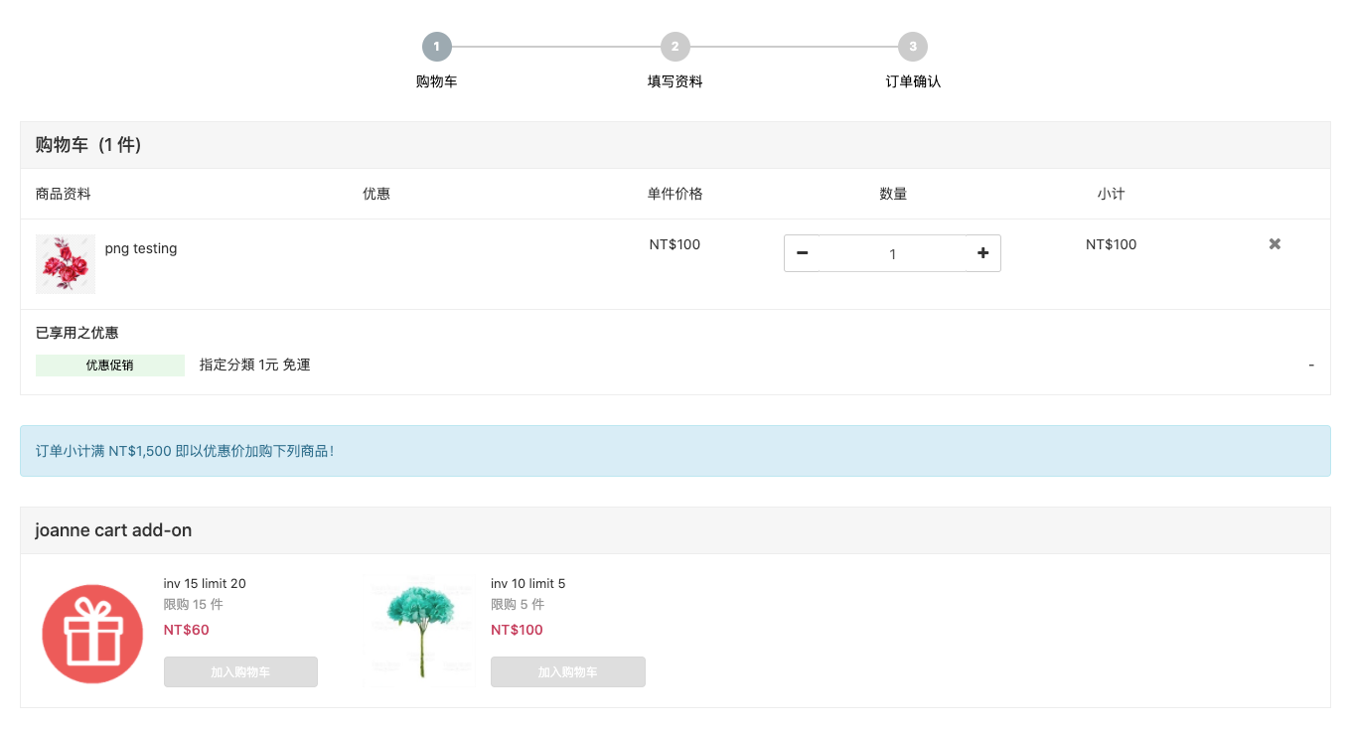Click the 购物车 step label
The height and width of the screenshot is (733, 1350).
(x=436, y=81)
